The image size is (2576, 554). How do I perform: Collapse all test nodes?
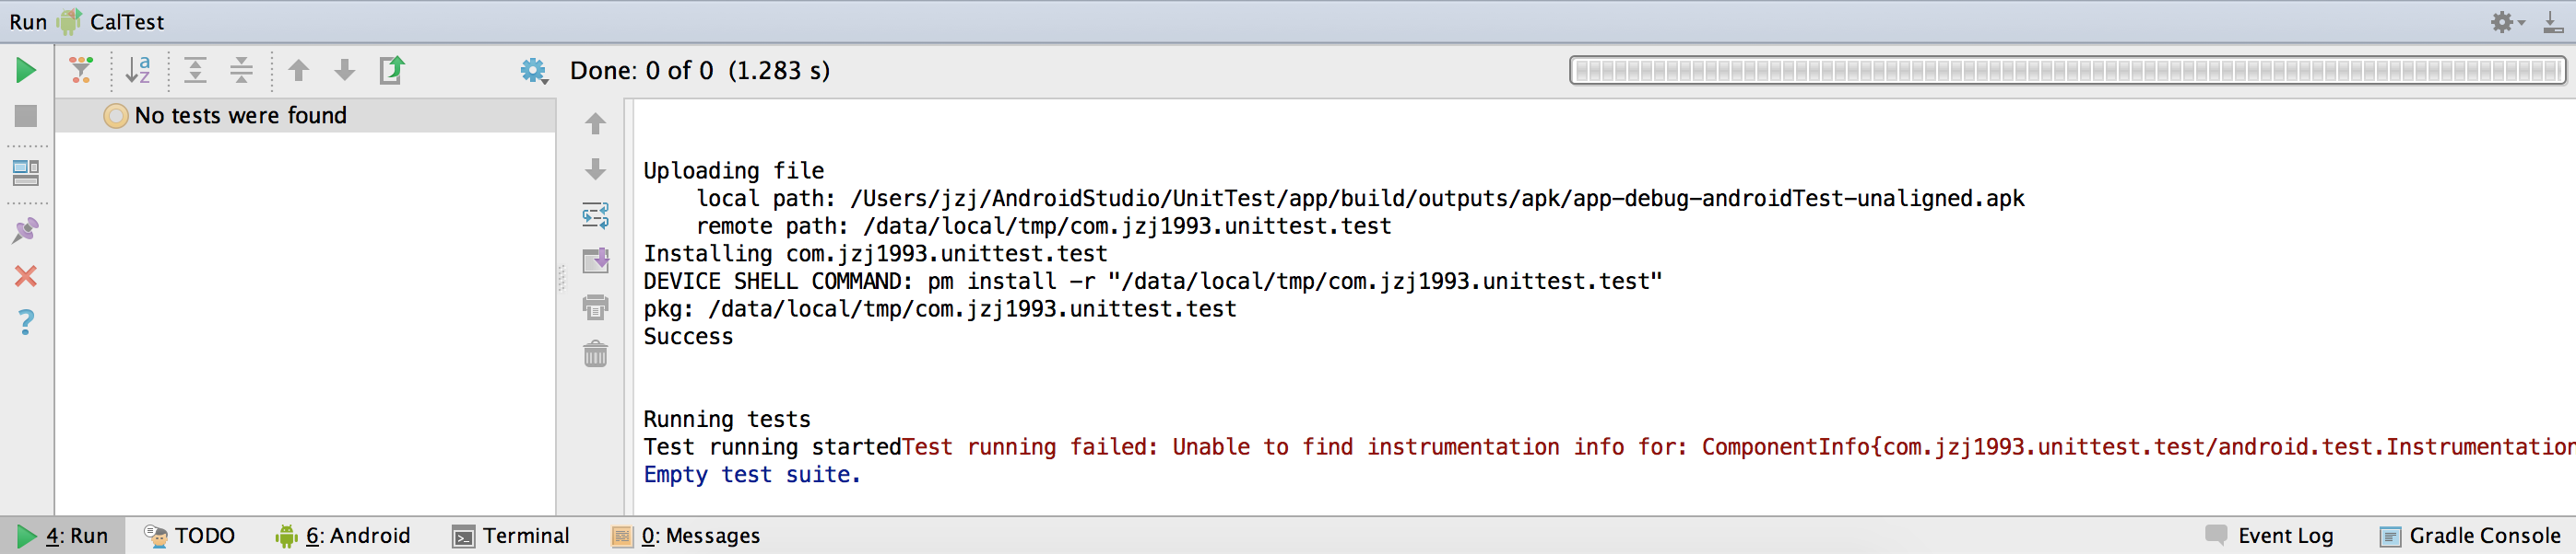pos(242,70)
